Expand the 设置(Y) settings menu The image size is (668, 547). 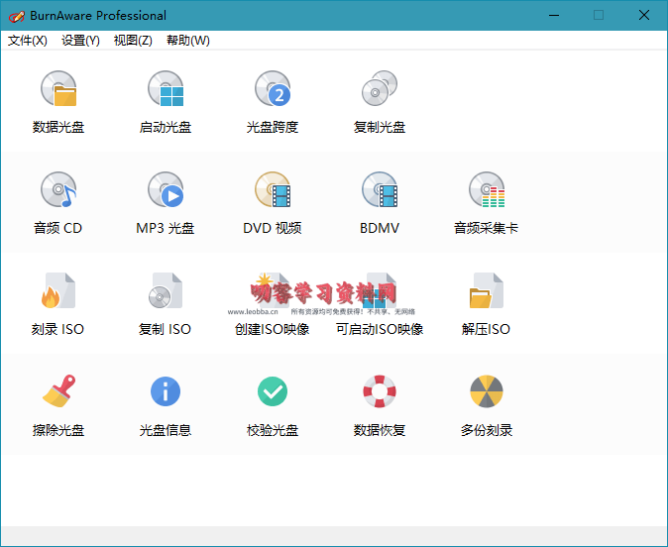[x=80, y=41]
